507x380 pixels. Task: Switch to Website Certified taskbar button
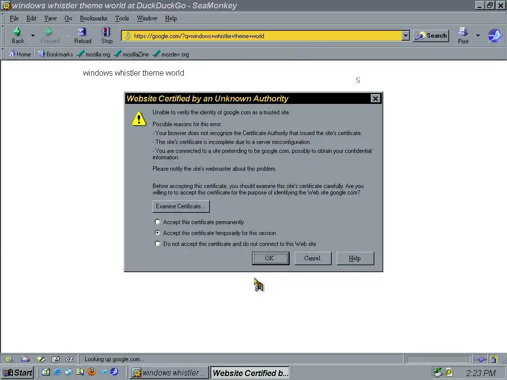(x=250, y=373)
